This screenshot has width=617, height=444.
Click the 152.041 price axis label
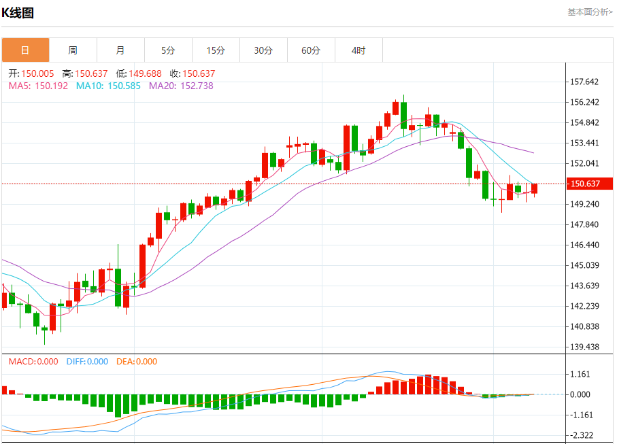point(584,163)
